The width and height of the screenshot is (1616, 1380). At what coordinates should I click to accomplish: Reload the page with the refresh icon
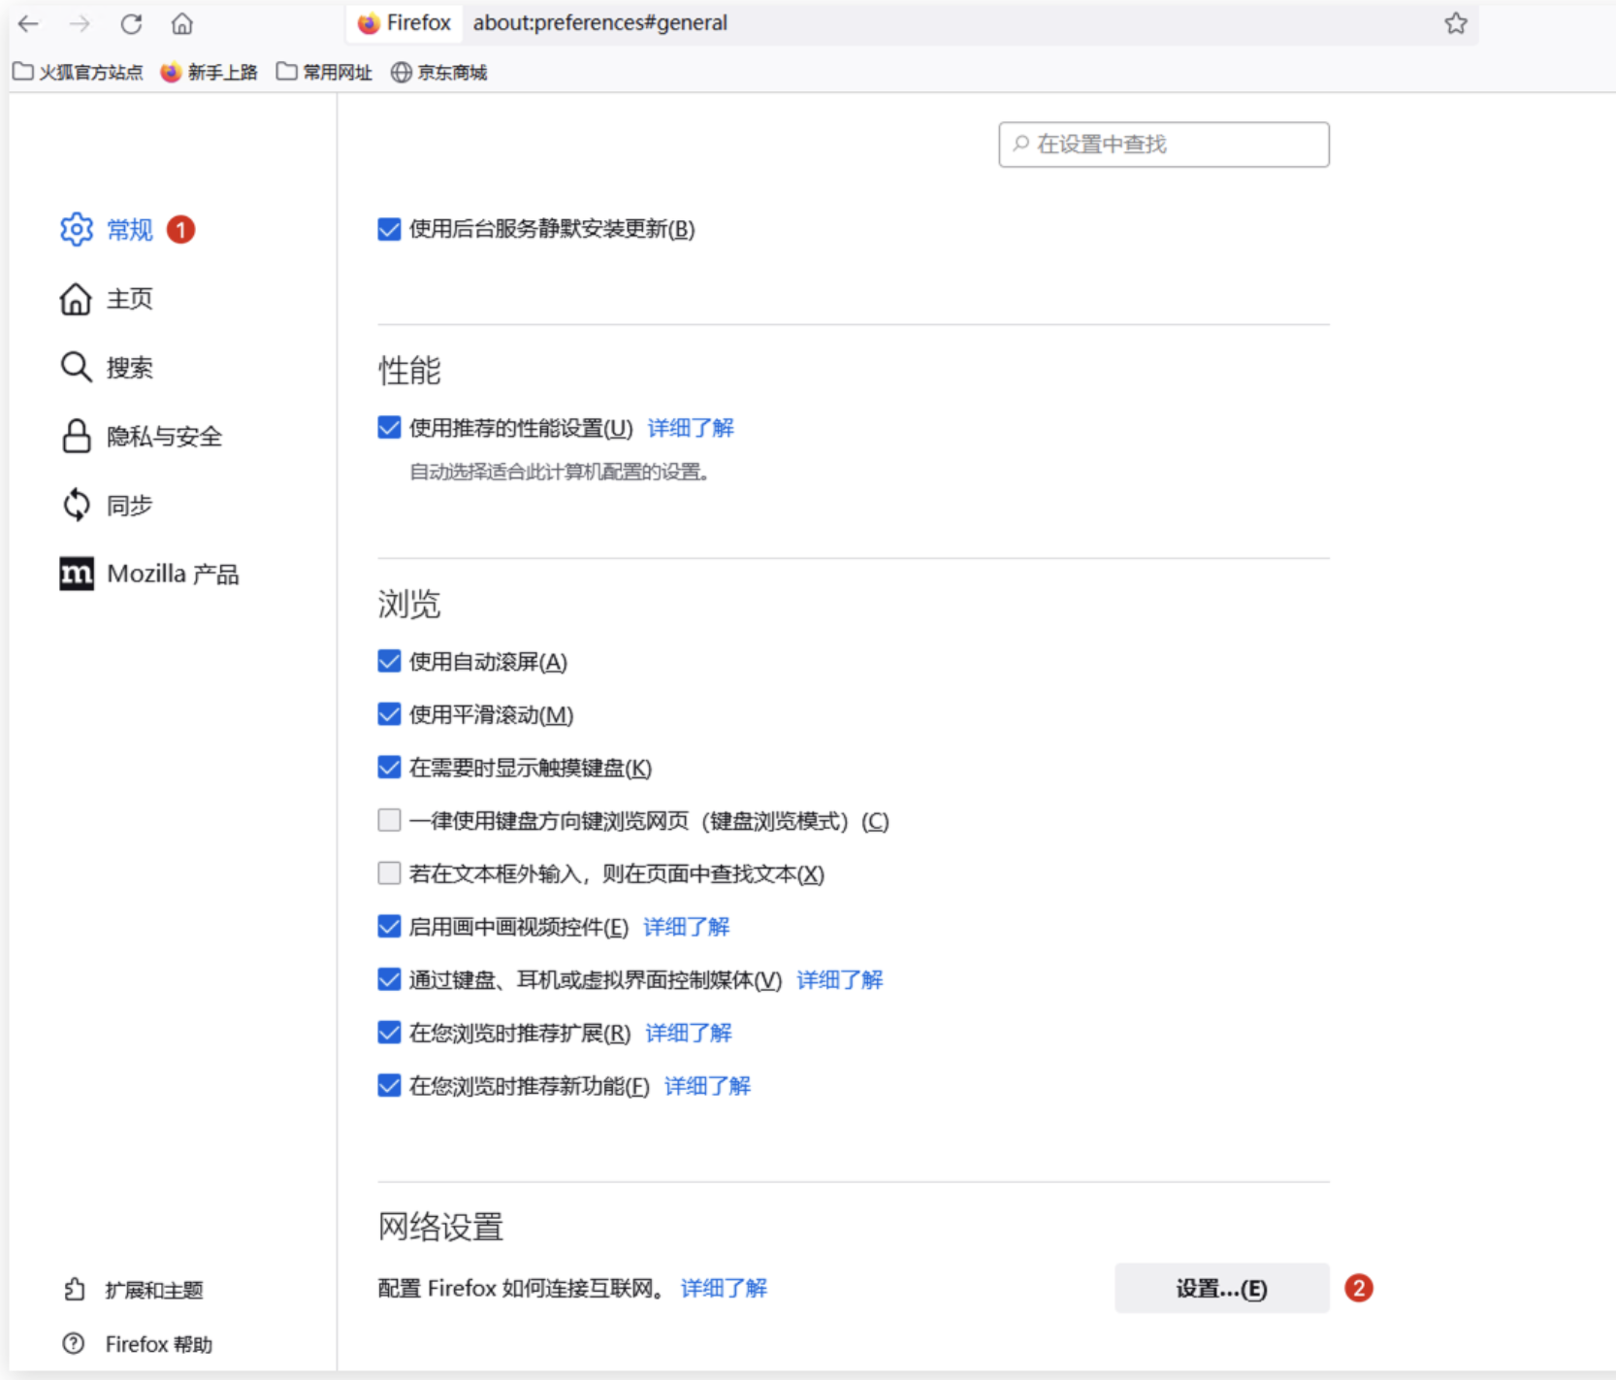(131, 23)
